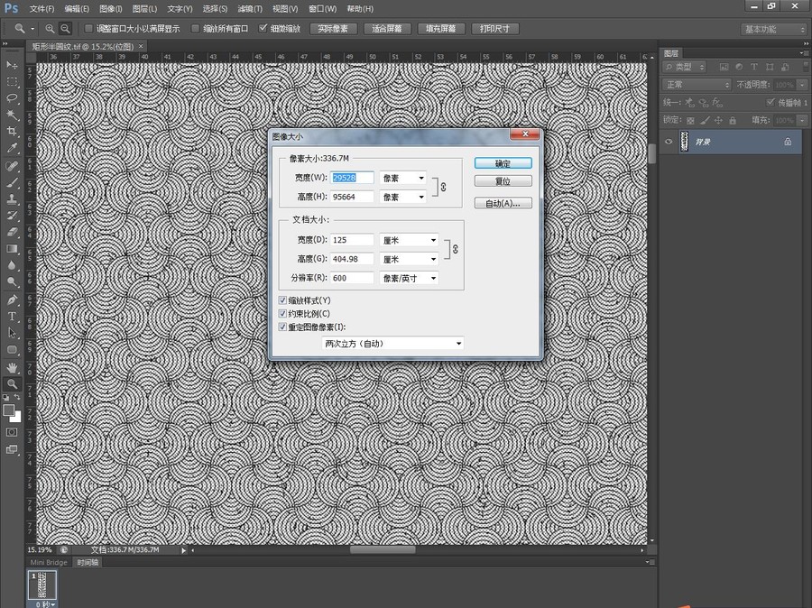Select the Pen tool
Viewport: 812px width, 608px height.
[12, 299]
